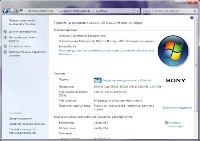Viewport: 200px width, 141px height.
Task: Open 'Счетчики и средства производительности' link
Action: [22, 131]
